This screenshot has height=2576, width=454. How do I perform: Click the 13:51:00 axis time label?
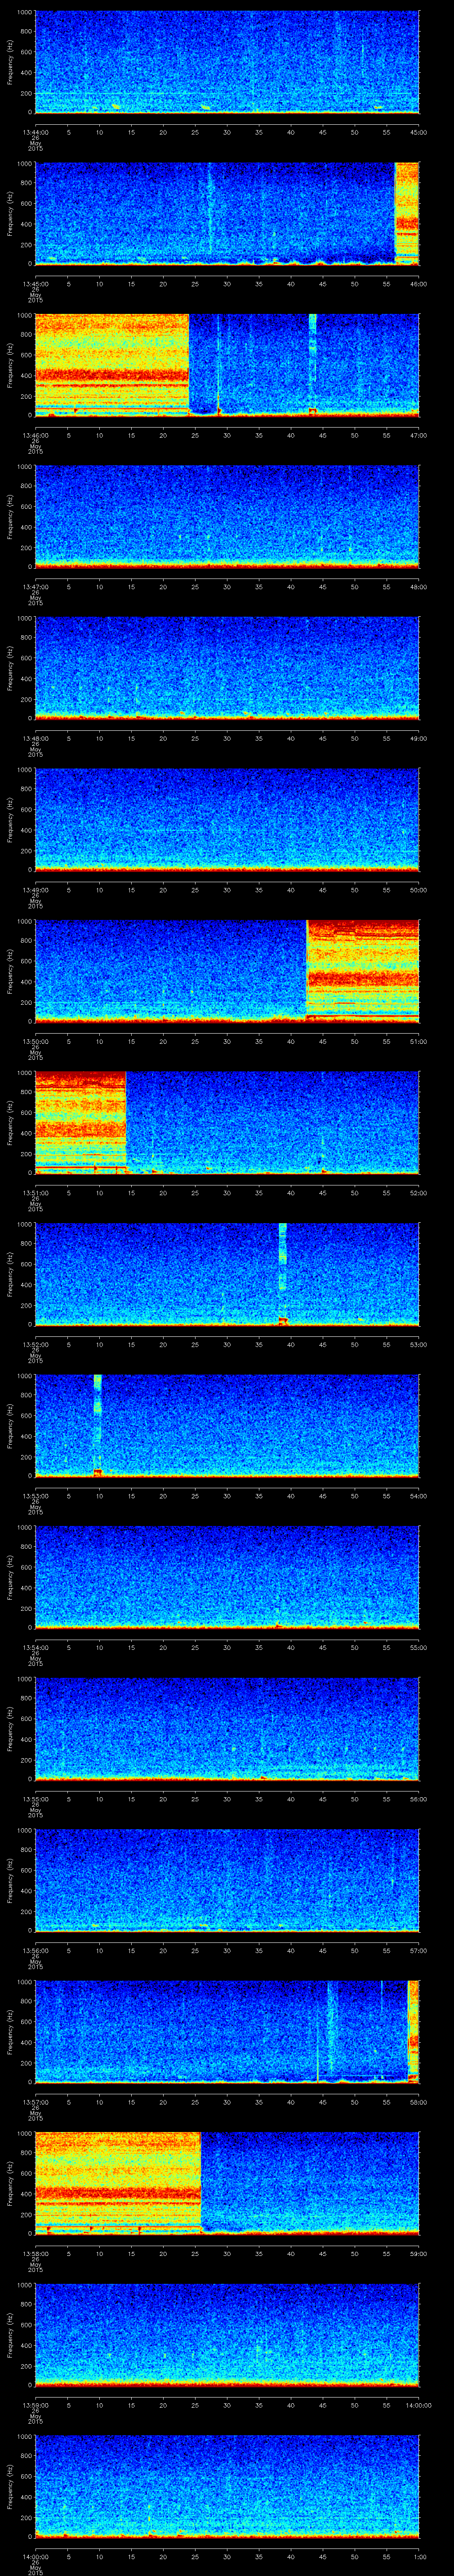click(x=35, y=1193)
